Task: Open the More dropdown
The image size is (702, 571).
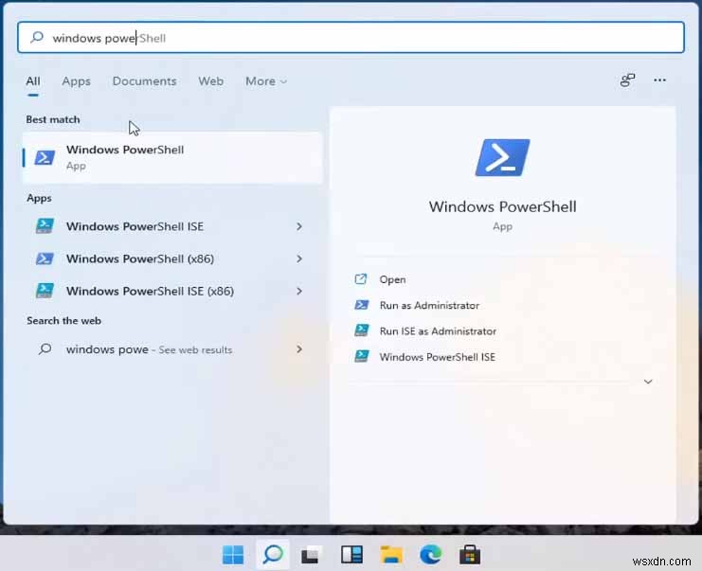Action: [x=266, y=81]
